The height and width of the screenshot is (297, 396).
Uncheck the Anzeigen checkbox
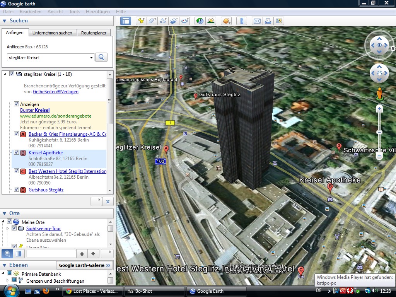click(x=16, y=104)
